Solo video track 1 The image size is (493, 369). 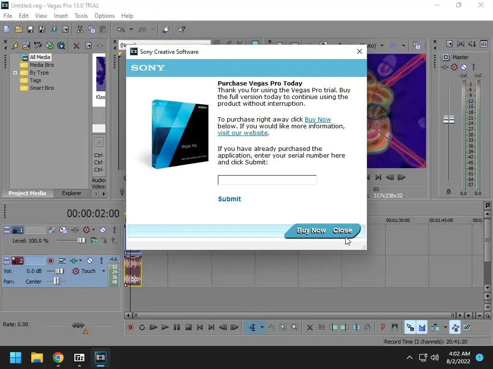coord(115,230)
